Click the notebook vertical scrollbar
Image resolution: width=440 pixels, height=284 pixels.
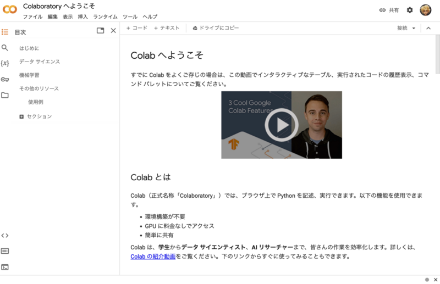coord(437,55)
